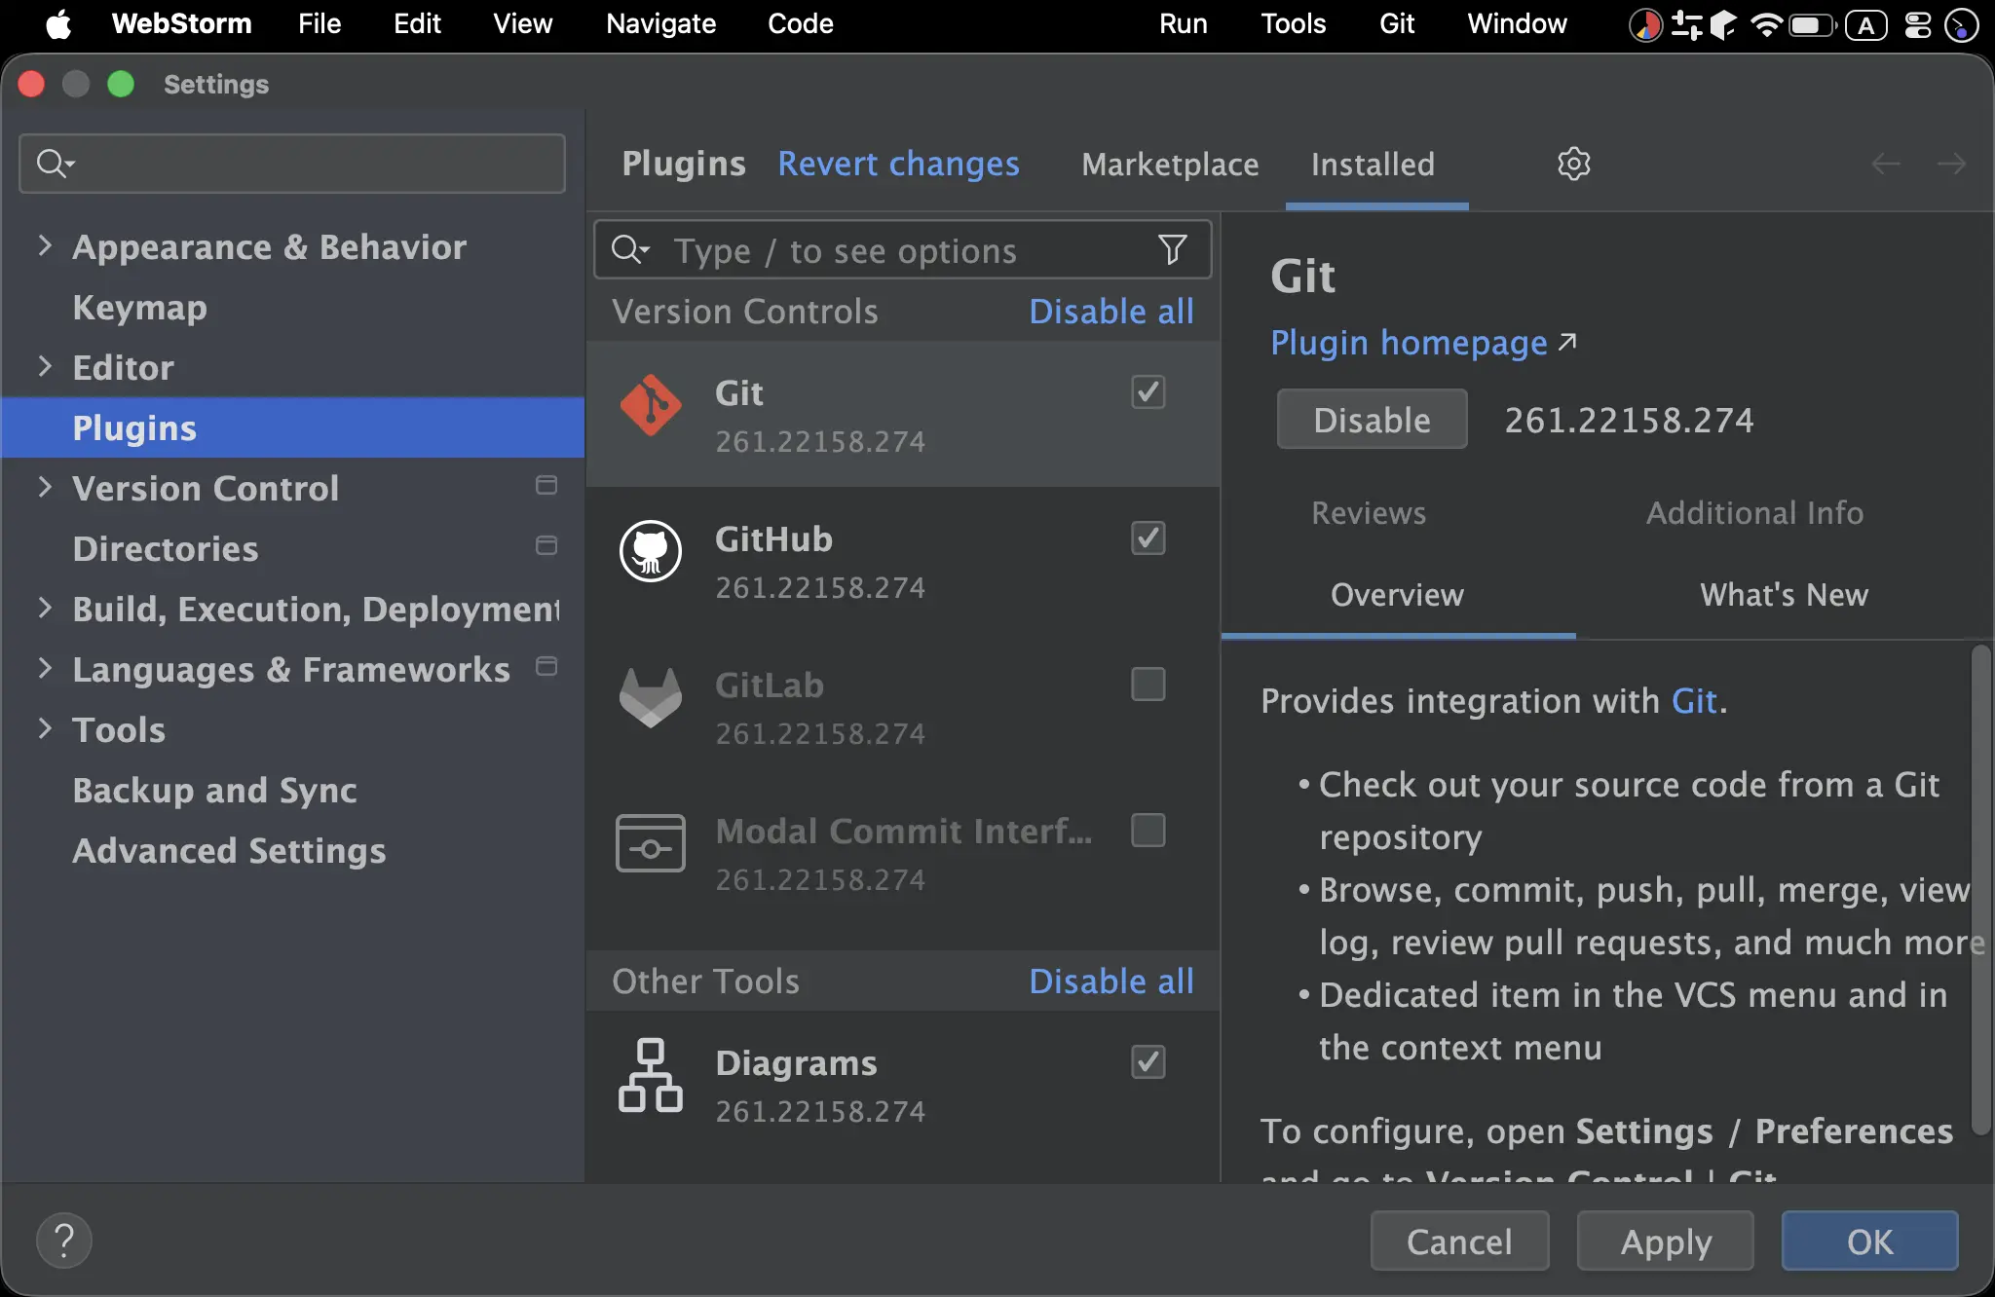This screenshot has width=1995, height=1297.
Task: Click the project-level icon beside Directories
Action: (546, 545)
